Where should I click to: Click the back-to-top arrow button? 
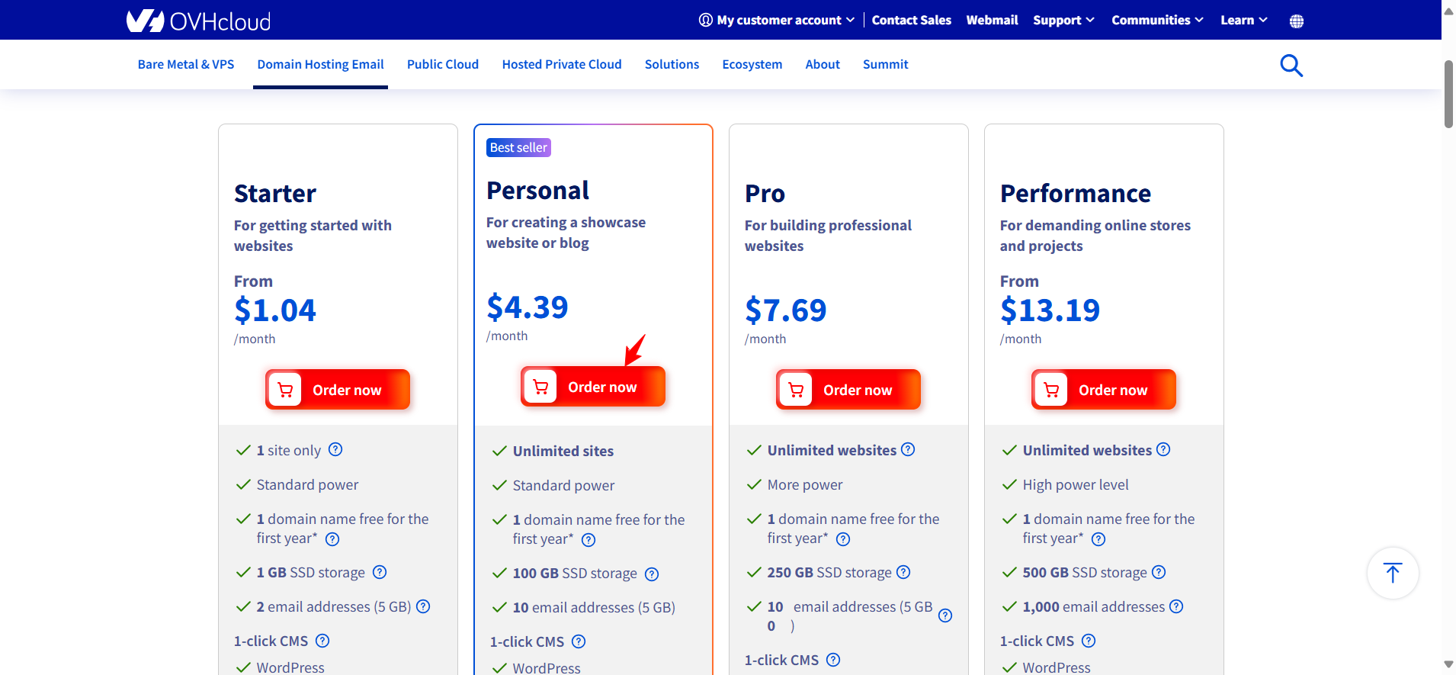click(x=1393, y=573)
